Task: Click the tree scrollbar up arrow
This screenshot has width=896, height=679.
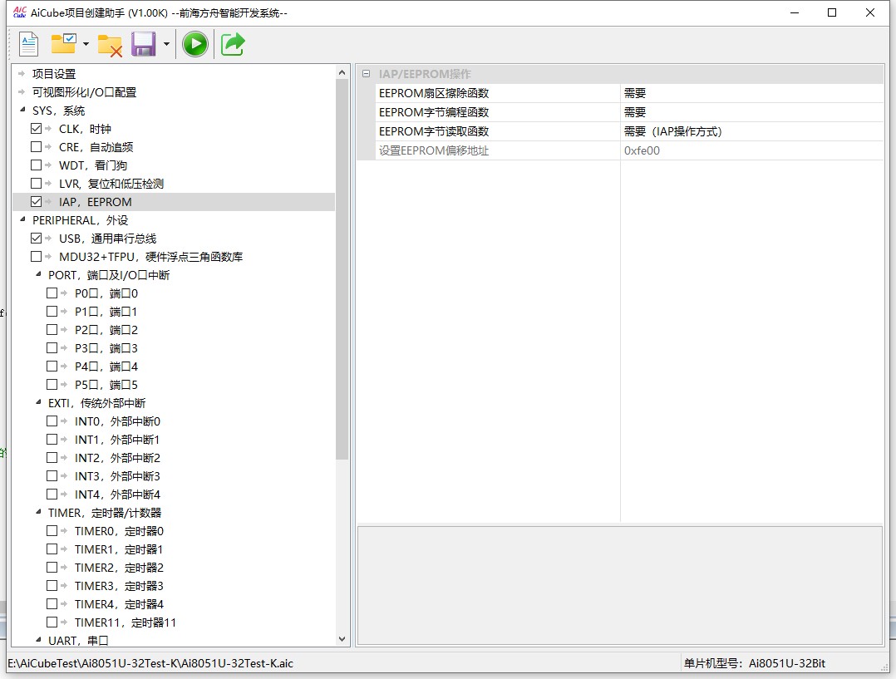Action: pyautogui.click(x=342, y=72)
